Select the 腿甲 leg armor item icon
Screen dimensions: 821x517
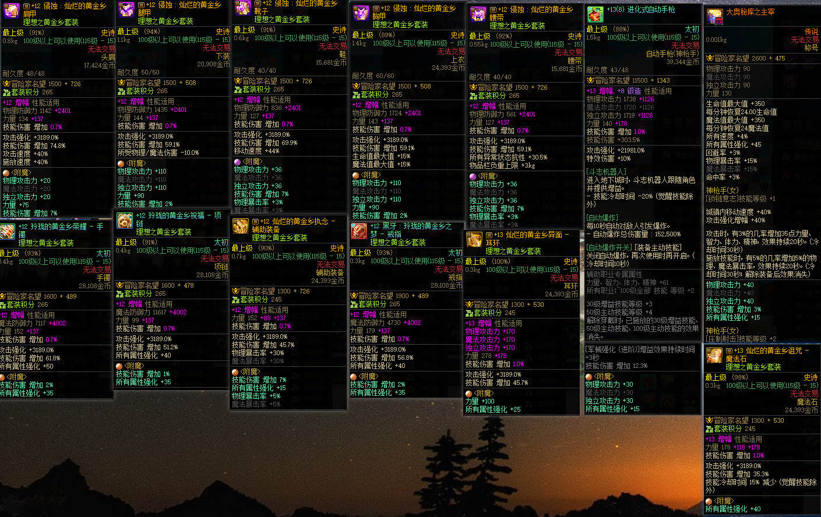pos(126,9)
